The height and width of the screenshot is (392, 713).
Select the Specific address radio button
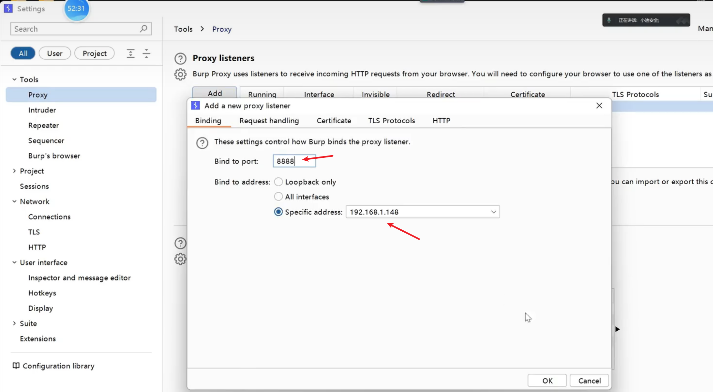pyautogui.click(x=278, y=212)
